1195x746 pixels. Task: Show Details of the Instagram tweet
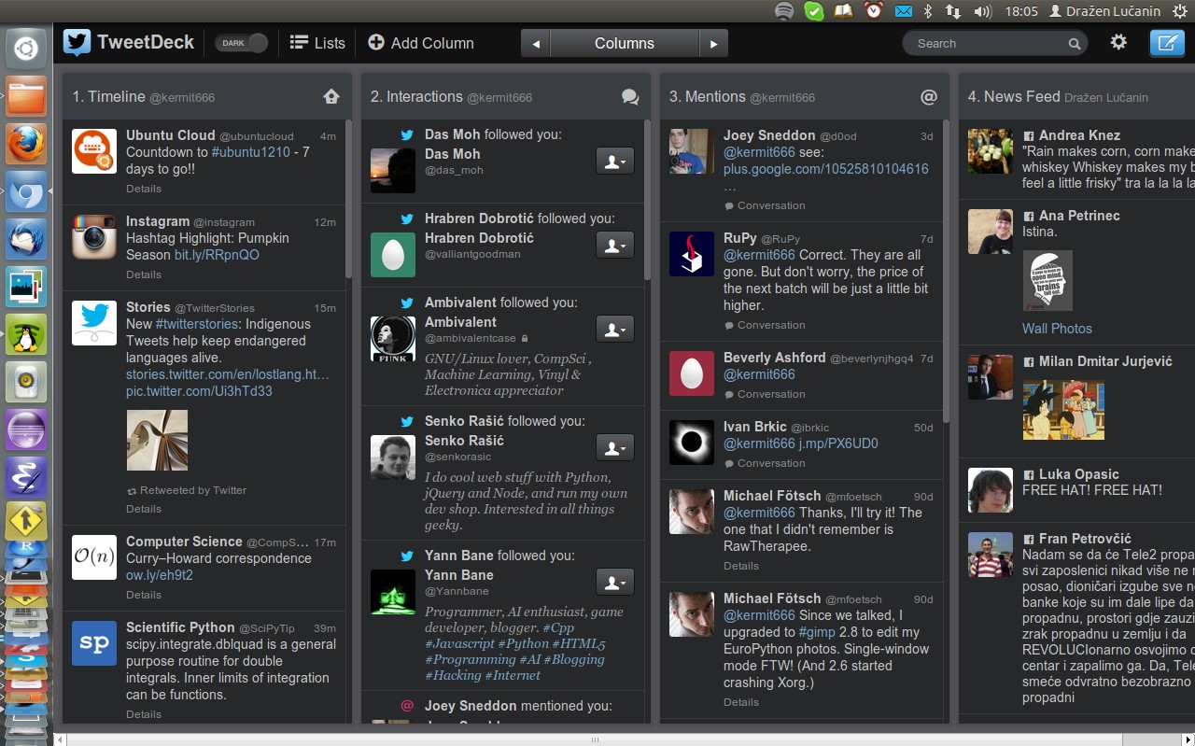click(144, 274)
